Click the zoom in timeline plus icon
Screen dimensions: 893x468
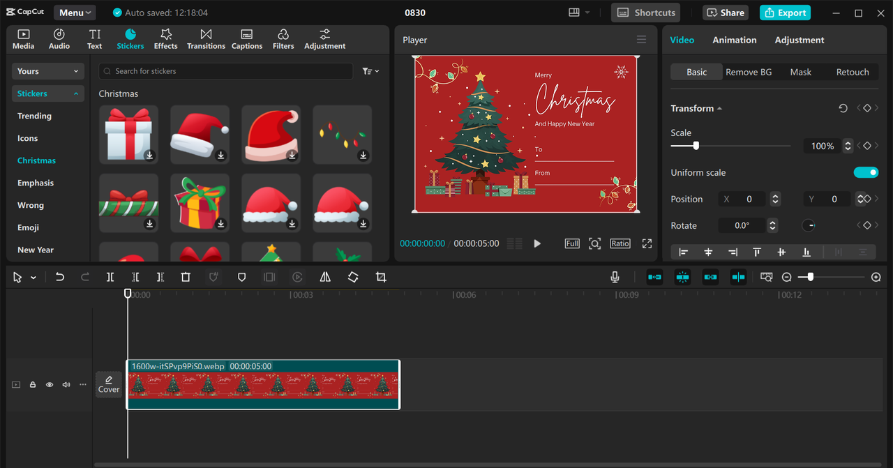[876, 277]
